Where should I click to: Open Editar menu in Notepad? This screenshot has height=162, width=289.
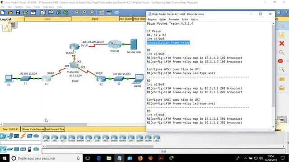(163, 19)
